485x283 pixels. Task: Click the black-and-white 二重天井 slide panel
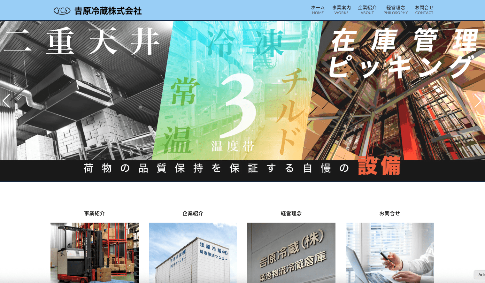pyautogui.click(x=80, y=96)
